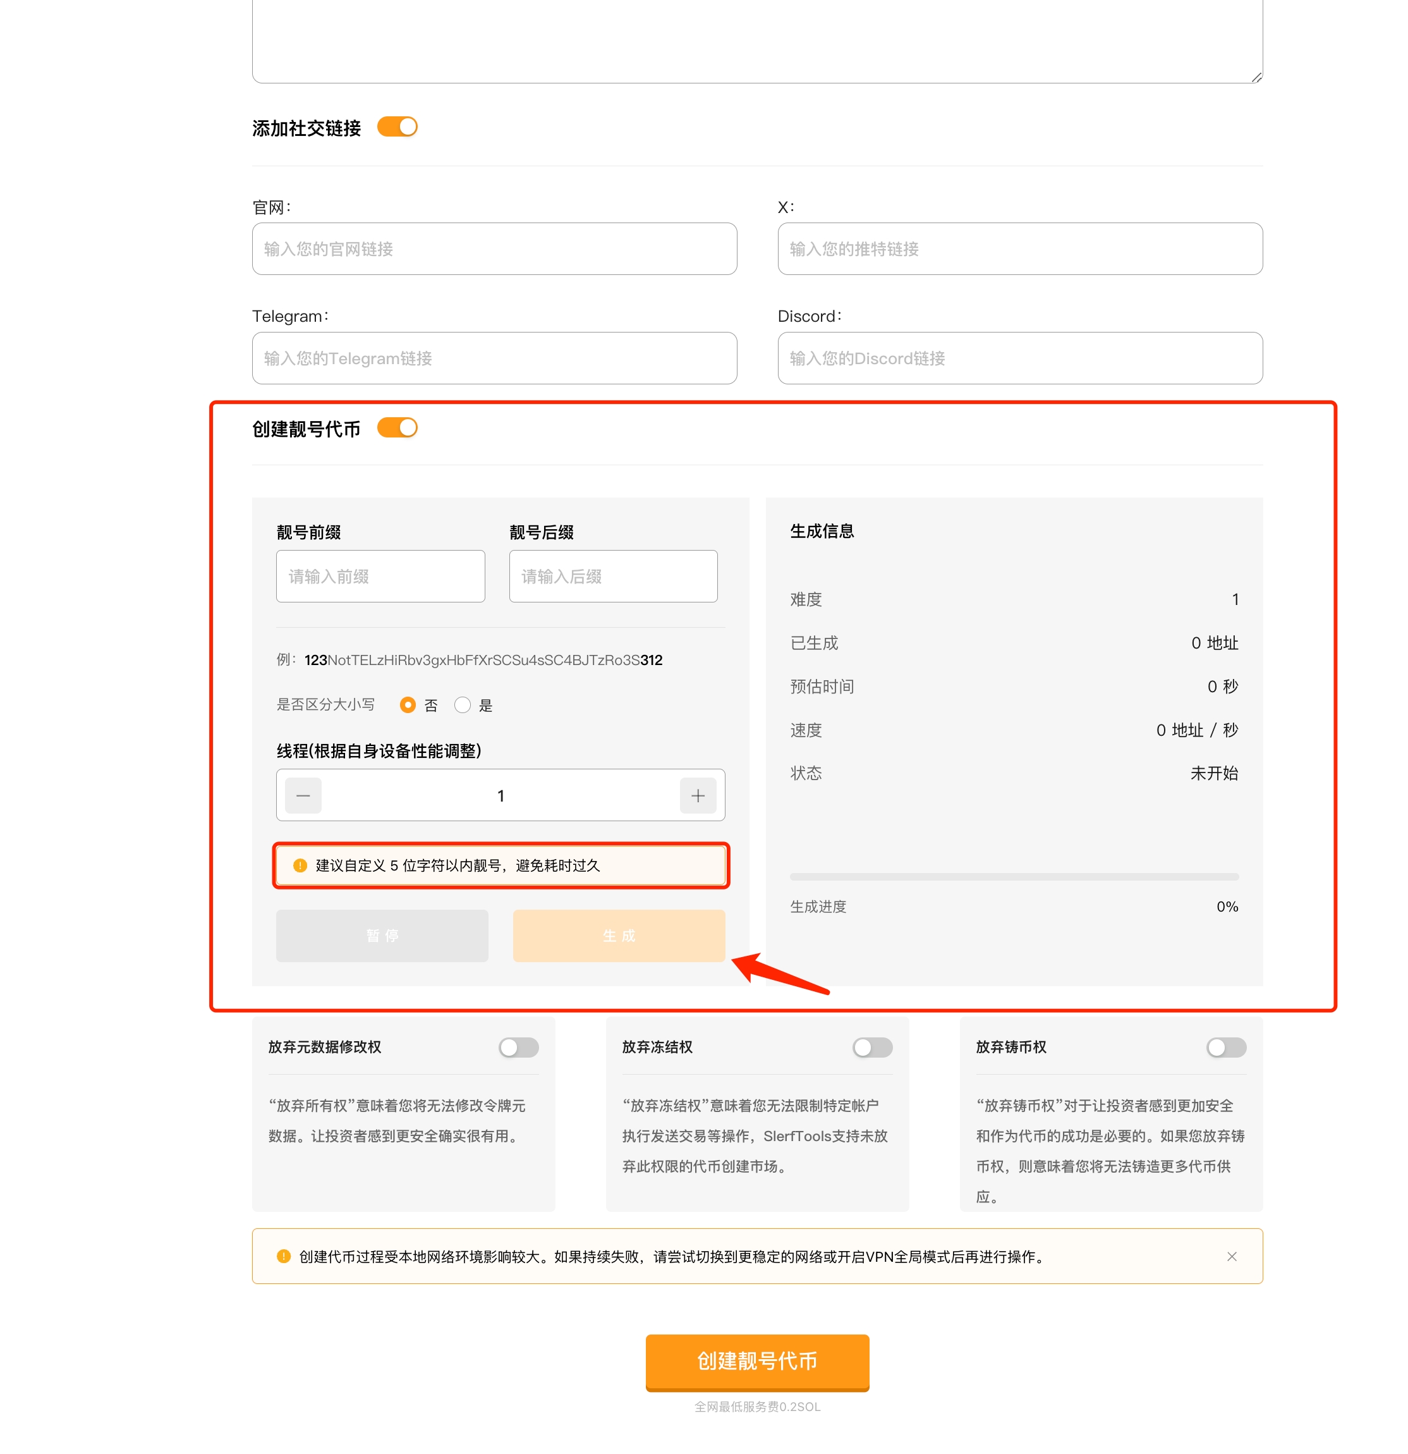Enable the 放弃冻结权 switch
The width and height of the screenshot is (1408, 1454).
pyautogui.click(x=871, y=1047)
